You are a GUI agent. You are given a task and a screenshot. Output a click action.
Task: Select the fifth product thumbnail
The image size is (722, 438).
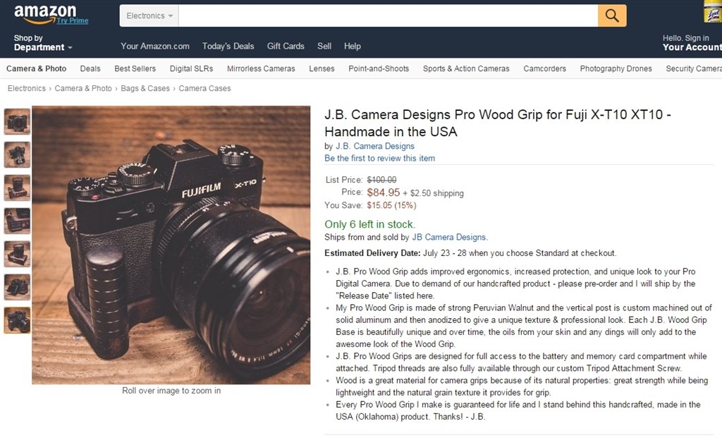click(18, 254)
